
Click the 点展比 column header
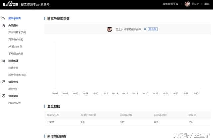192,115
